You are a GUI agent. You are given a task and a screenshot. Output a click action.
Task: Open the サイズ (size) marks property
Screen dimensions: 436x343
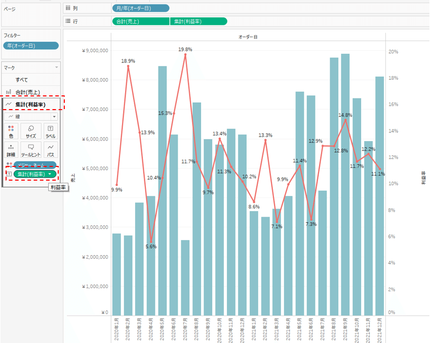31,131
